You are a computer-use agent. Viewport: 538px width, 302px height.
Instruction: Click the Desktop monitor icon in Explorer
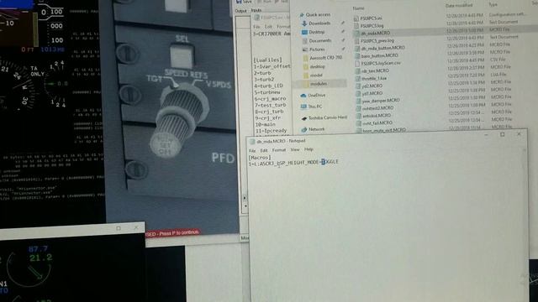coord(304,32)
